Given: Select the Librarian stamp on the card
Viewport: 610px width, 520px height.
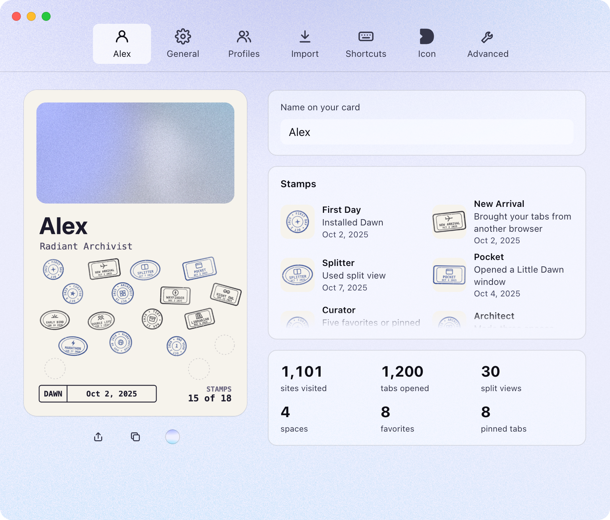Looking at the screenshot, I should coord(200,319).
